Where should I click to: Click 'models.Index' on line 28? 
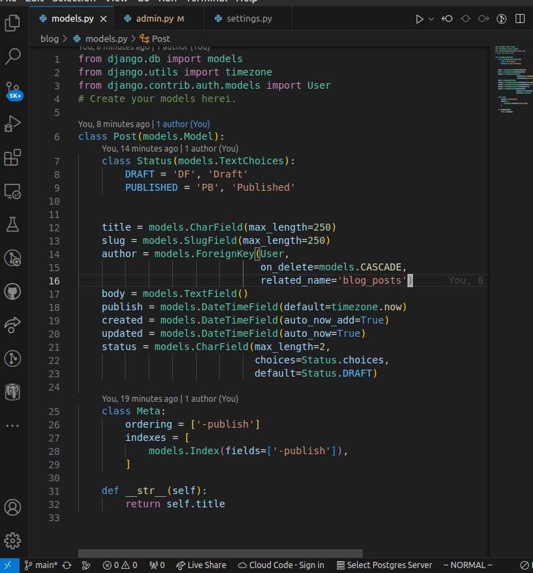183,451
